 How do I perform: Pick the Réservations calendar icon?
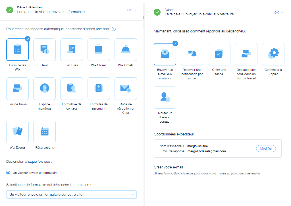(x=45, y=132)
